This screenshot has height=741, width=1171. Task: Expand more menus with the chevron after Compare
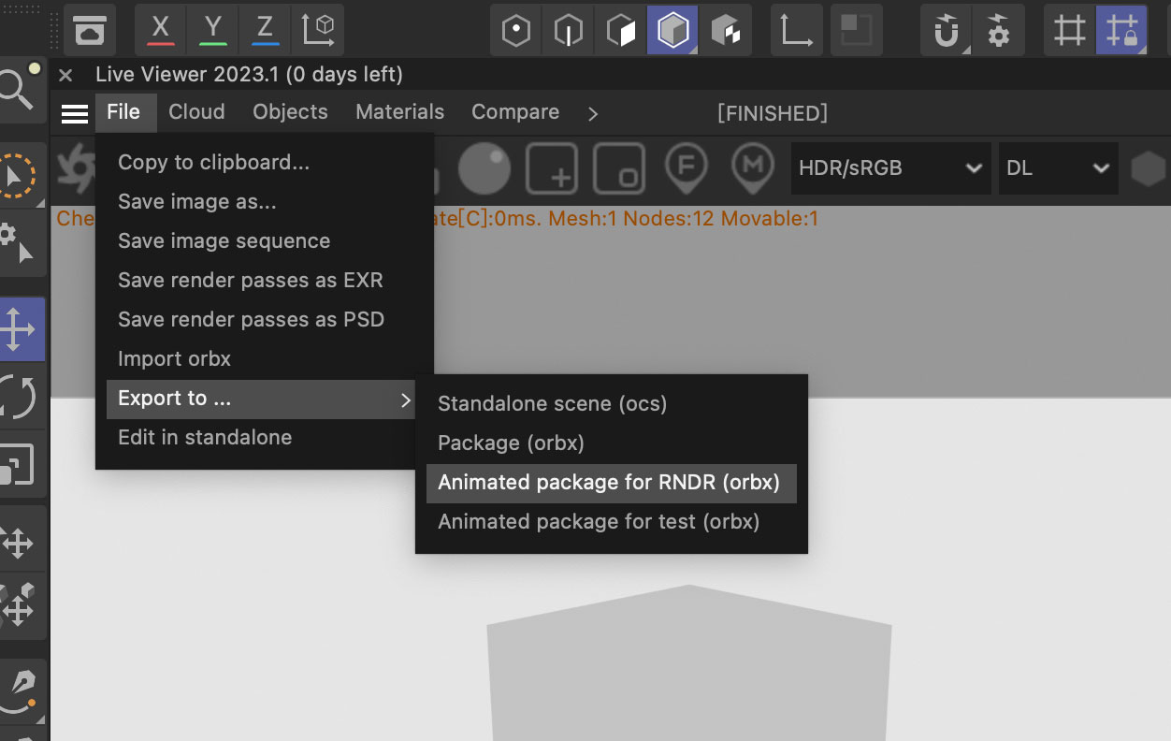(x=593, y=113)
